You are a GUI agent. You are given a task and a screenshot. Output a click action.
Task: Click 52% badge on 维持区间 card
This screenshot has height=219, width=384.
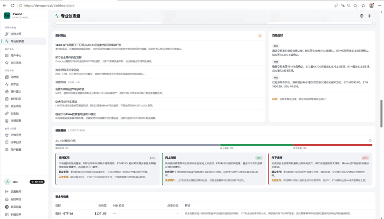click(152, 158)
